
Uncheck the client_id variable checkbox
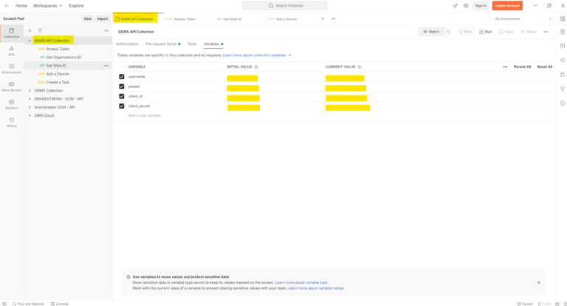(x=122, y=96)
